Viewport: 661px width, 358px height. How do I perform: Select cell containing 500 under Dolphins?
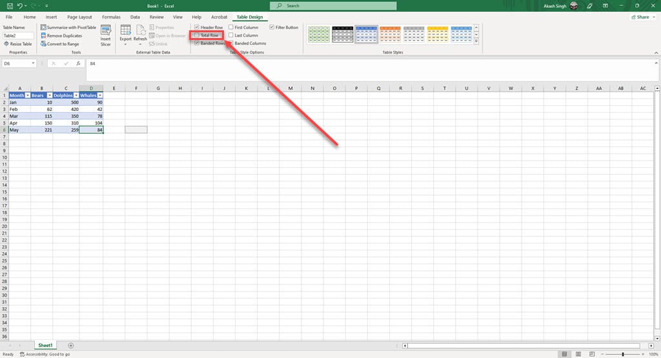(66, 103)
